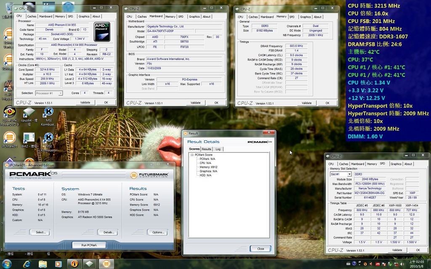Click the Result window title icon
Screen dimensions: 431x269
click(186, 133)
